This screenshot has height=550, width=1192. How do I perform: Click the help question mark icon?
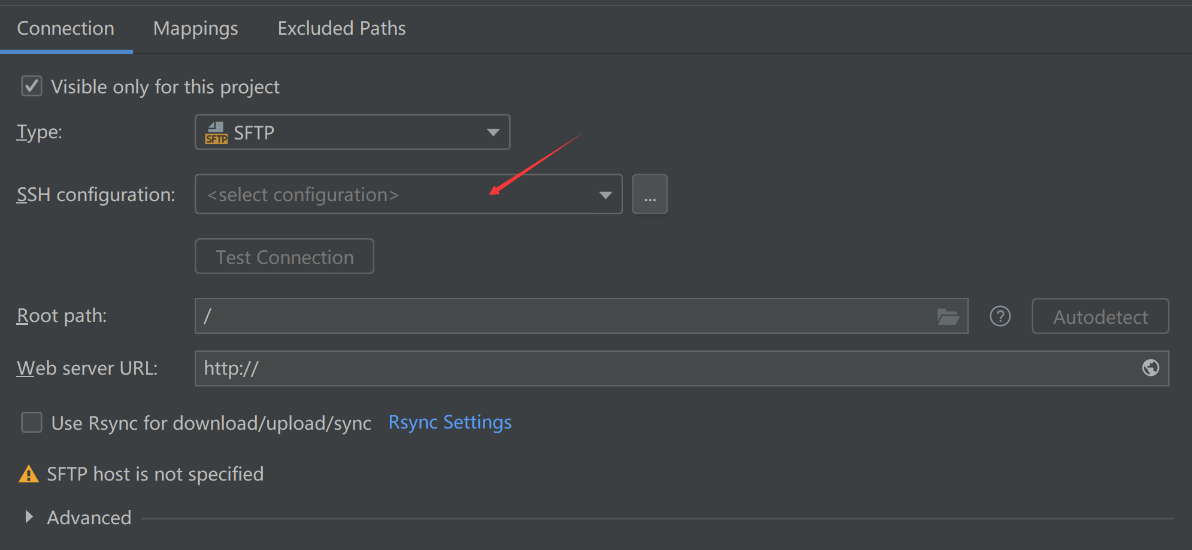click(x=1000, y=316)
